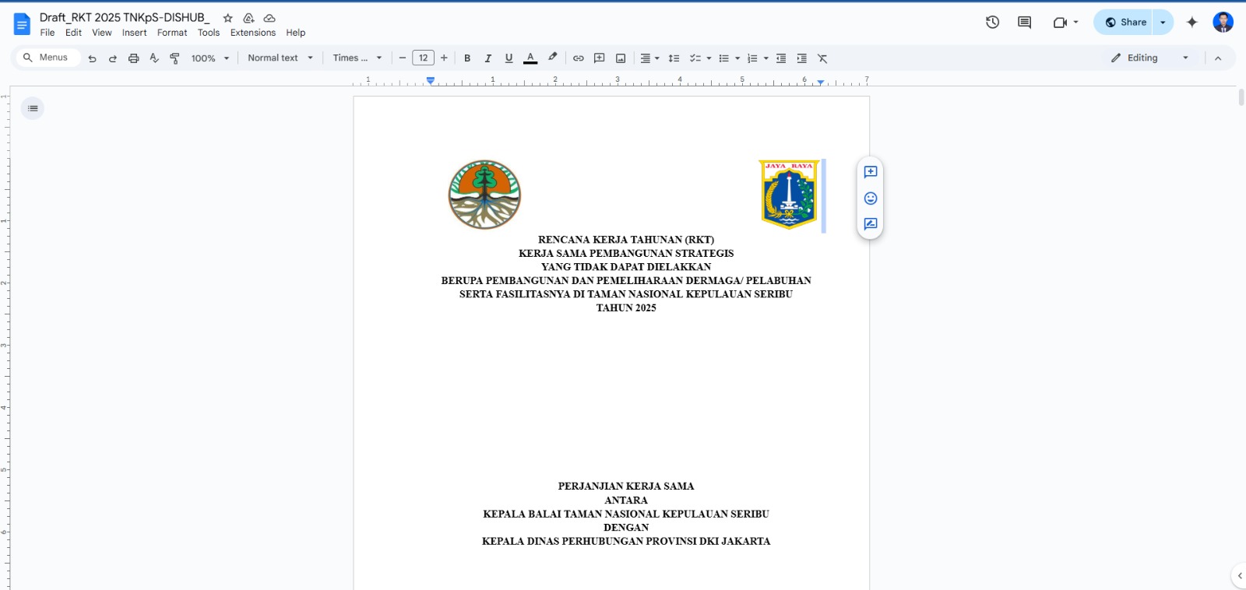
Task: Insert an image from toolbar
Action: pyautogui.click(x=621, y=58)
